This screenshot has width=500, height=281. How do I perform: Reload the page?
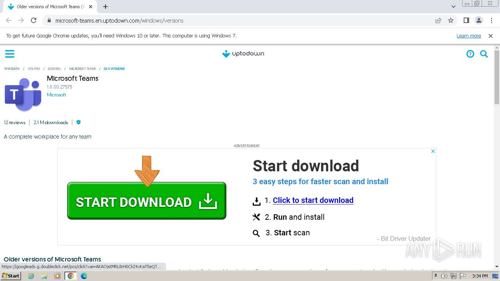(34, 20)
